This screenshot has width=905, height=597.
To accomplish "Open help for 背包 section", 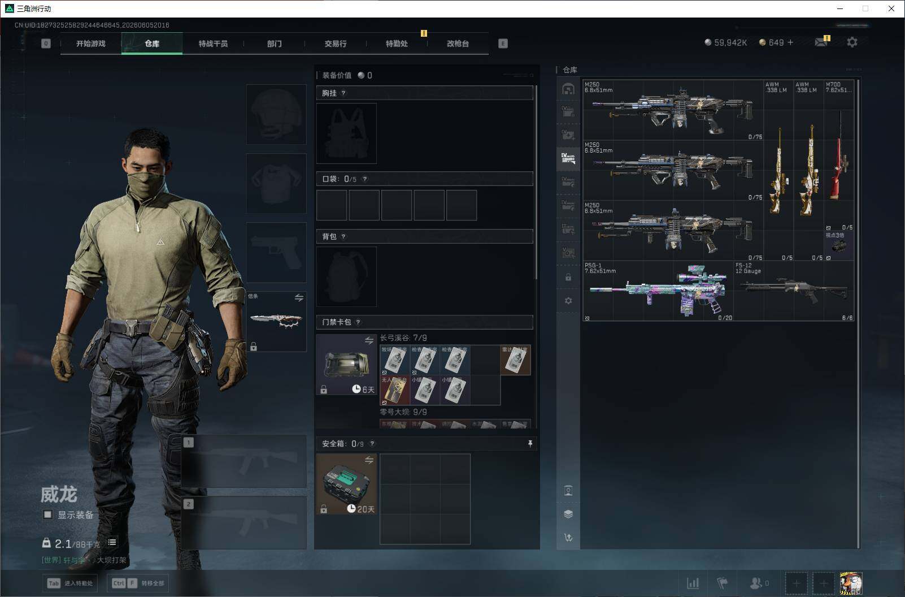I will 343,237.
